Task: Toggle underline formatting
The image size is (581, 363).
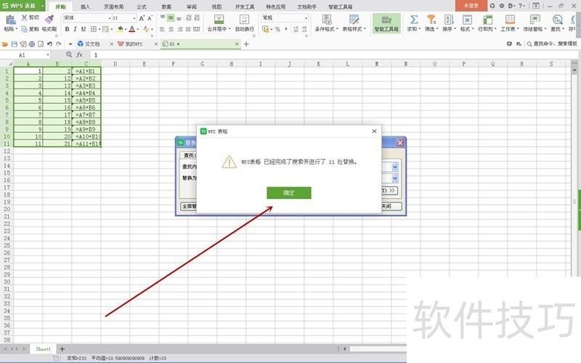Action: pyautogui.click(x=84, y=29)
